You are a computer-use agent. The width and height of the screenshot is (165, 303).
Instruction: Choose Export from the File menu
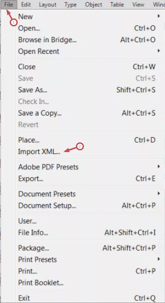click(31, 179)
